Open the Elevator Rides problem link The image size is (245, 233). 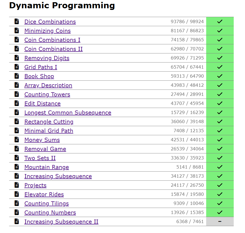click(x=44, y=194)
